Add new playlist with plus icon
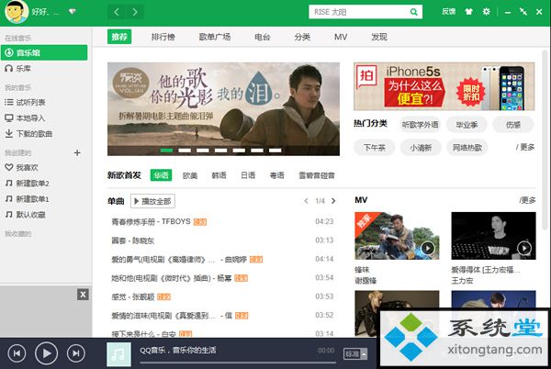 pos(77,152)
